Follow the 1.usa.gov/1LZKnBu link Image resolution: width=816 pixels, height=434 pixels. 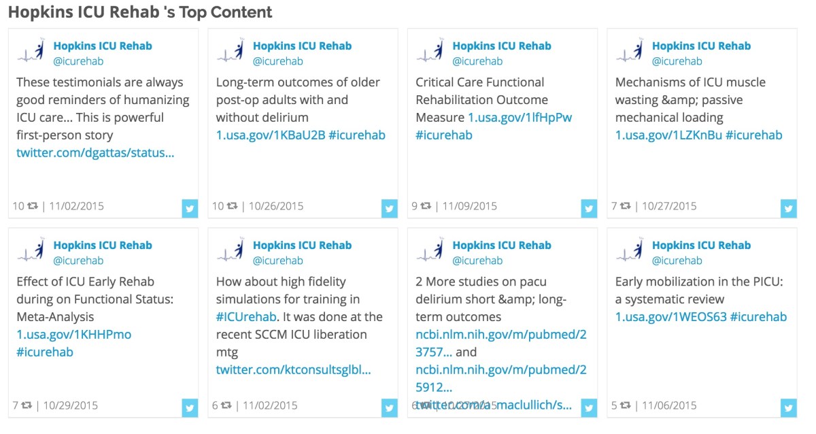point(668,135)
